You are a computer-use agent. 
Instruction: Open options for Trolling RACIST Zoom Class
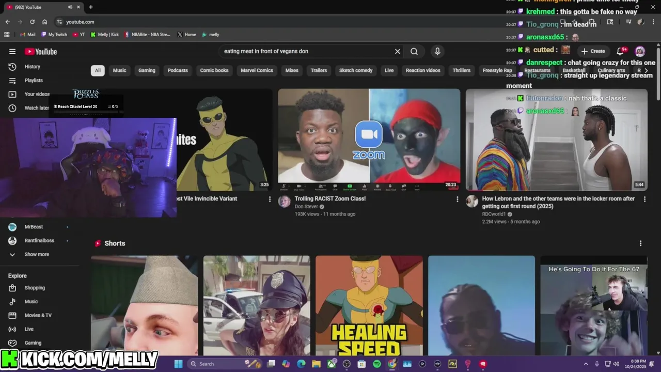457,199
